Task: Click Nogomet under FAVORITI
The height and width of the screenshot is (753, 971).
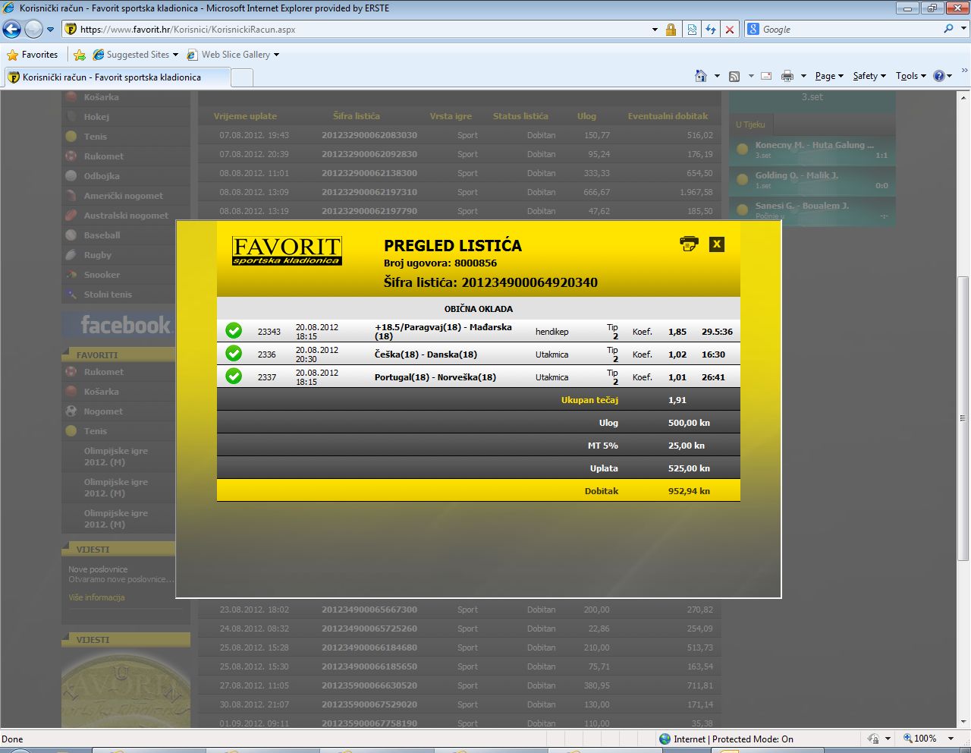Action: (103, 411)
